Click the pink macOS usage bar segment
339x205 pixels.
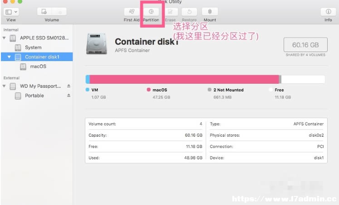184,79
